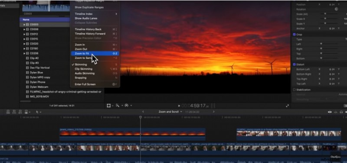Image resolution: width=347 pixels, height=163 pixels.
Task: Toggle the solo headphones icon
Action: (x=341, y=112)
